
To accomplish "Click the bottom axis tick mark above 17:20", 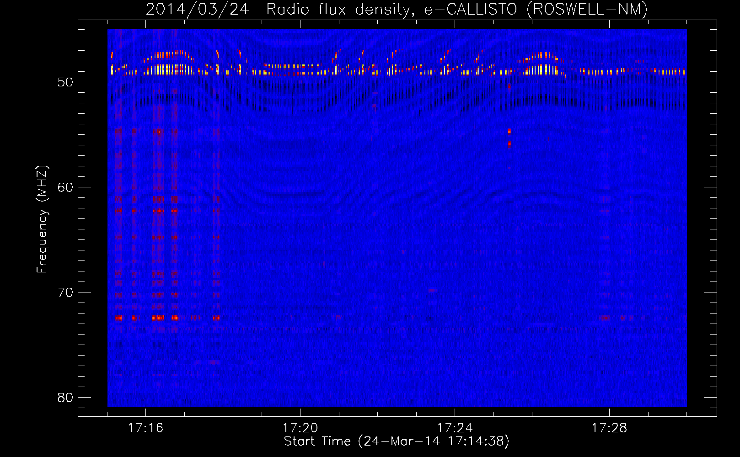I will [x=300, y=413].
